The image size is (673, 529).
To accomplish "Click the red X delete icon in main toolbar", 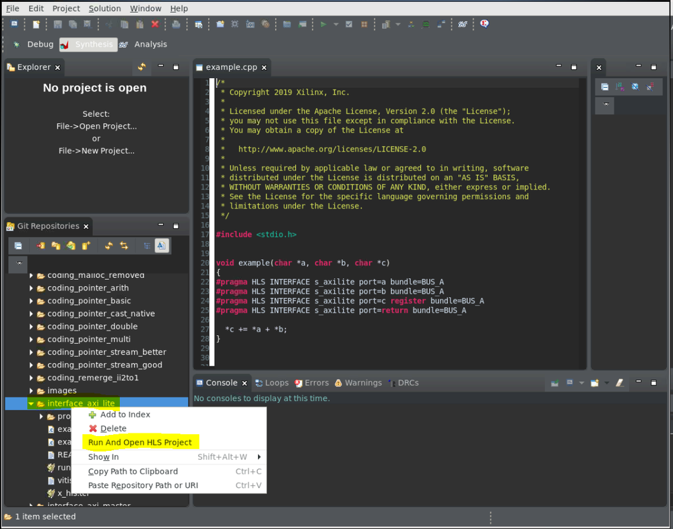I will pos(155,24).
